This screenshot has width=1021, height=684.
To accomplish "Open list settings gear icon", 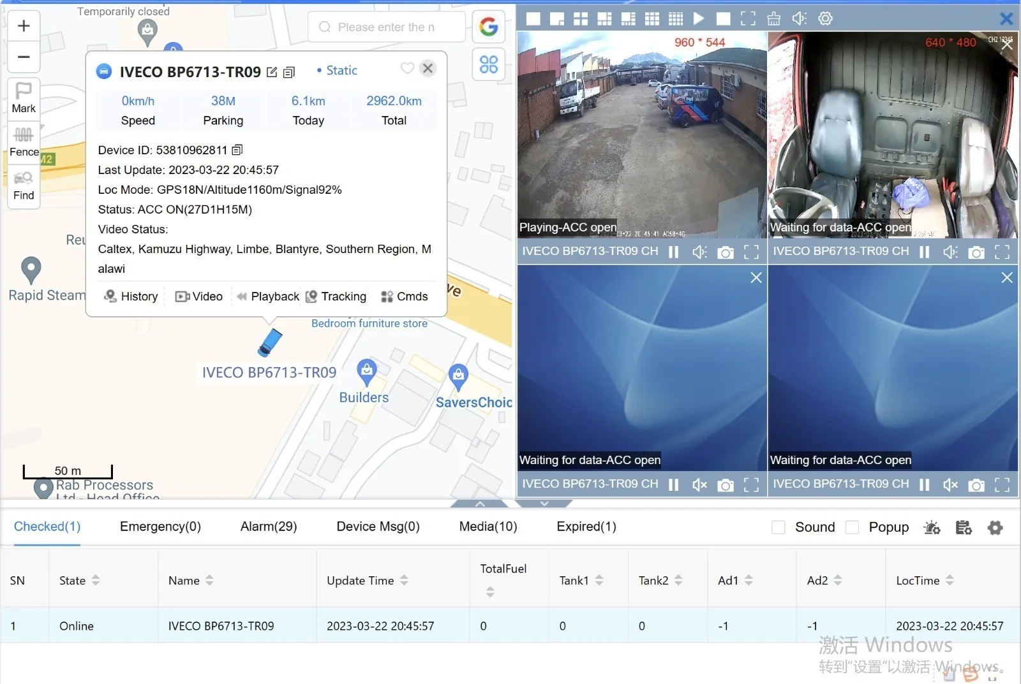I will [x=995, y=527].
